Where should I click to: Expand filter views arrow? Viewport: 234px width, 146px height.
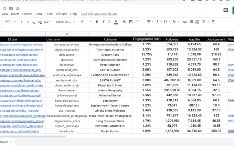209,22
